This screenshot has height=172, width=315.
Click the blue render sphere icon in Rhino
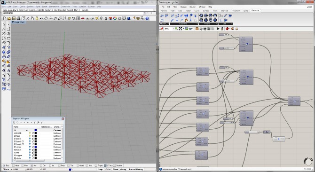point(129,18)
